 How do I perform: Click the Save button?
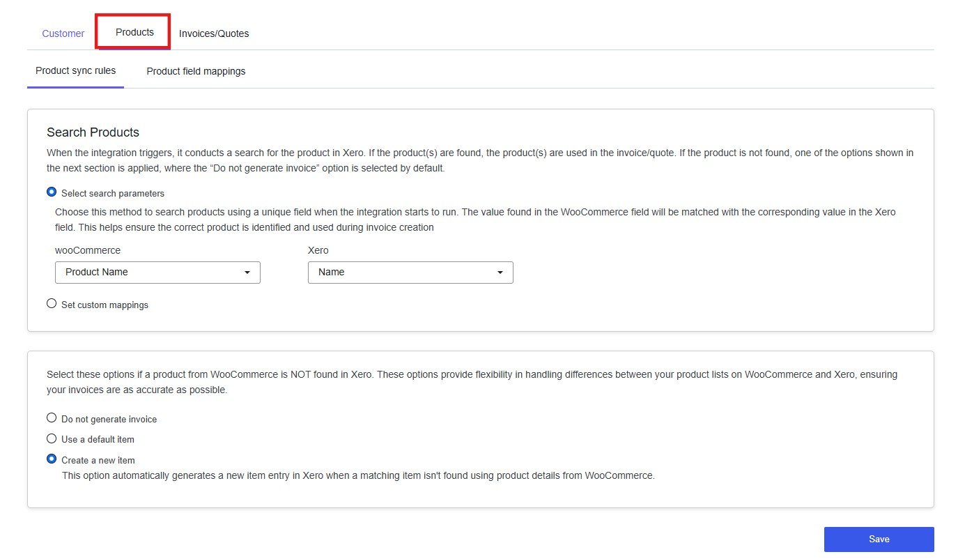click(879, 539)
